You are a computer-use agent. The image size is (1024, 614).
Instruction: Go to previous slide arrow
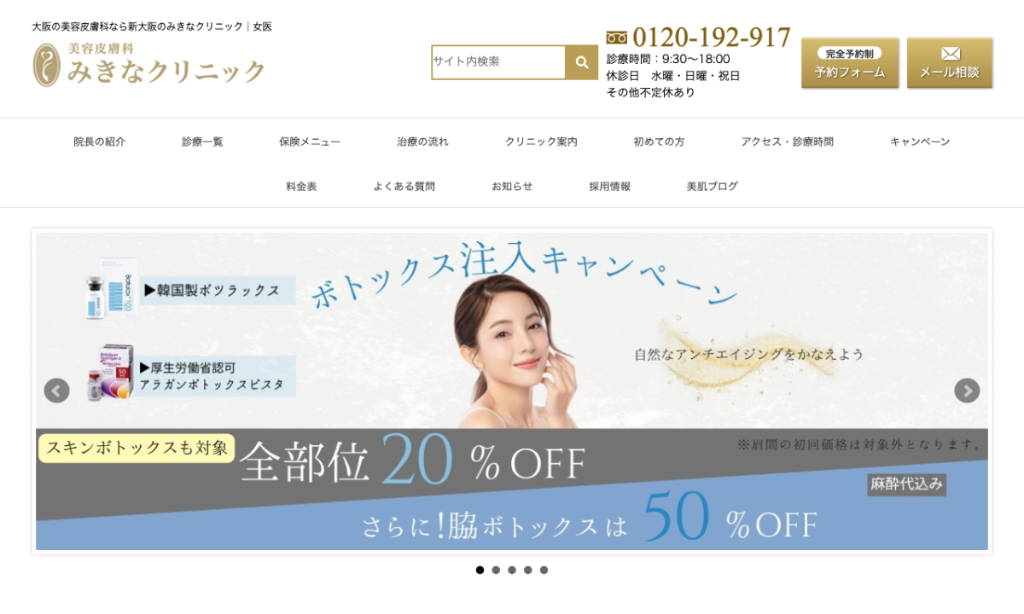click(x=56, y=391)
